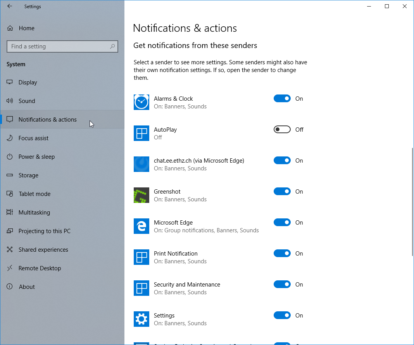The image size is (414, 345).
Task: Open Multitasking settings page
Action: coord(62,212)
